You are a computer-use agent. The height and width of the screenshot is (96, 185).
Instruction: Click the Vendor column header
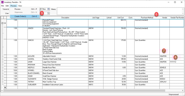pos(165,18)
